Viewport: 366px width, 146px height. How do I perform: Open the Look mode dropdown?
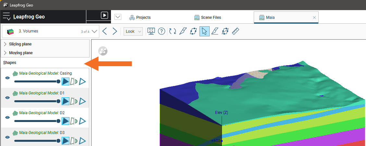click(133, 31)
